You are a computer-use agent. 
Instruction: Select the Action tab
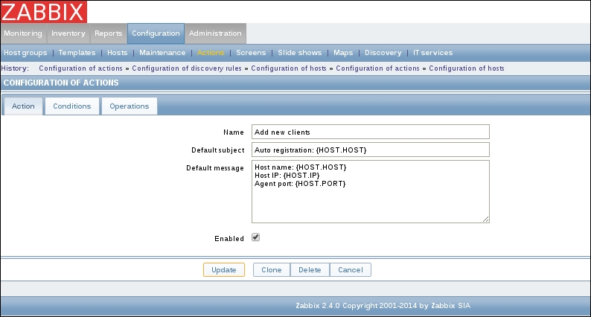click(23, 106)
